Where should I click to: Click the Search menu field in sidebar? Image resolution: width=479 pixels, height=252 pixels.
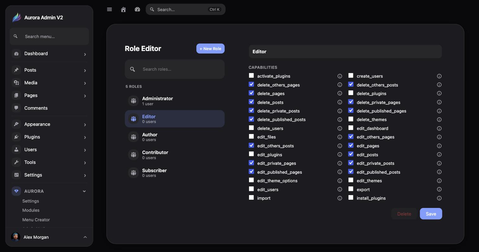[x=49, y=36]
